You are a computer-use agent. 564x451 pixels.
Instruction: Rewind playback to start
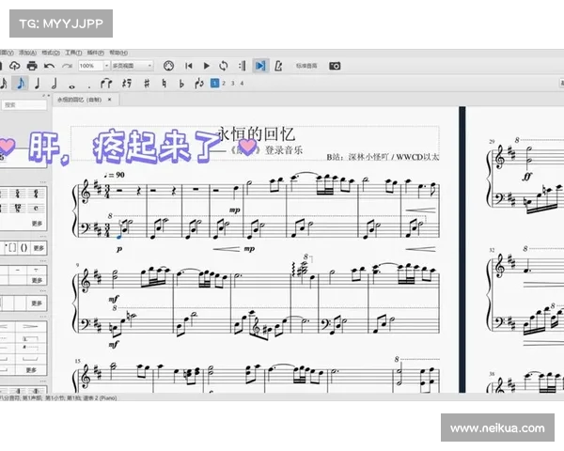[x=188, y=66]
